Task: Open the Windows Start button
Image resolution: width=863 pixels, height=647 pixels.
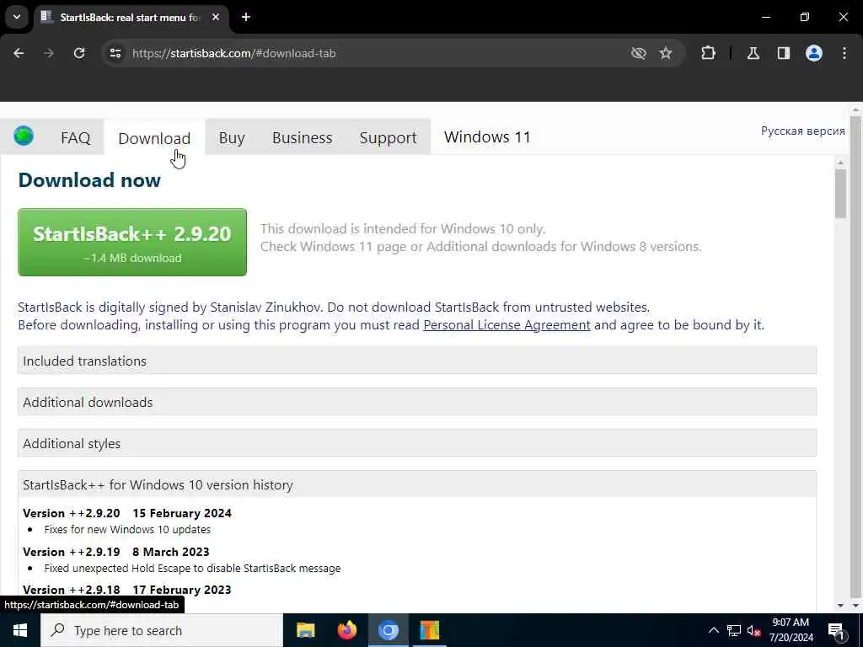Action: tap(20, 630)
